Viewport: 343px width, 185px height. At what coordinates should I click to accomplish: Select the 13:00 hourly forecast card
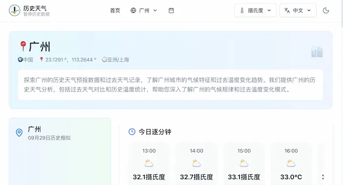[x=149, y=164]
